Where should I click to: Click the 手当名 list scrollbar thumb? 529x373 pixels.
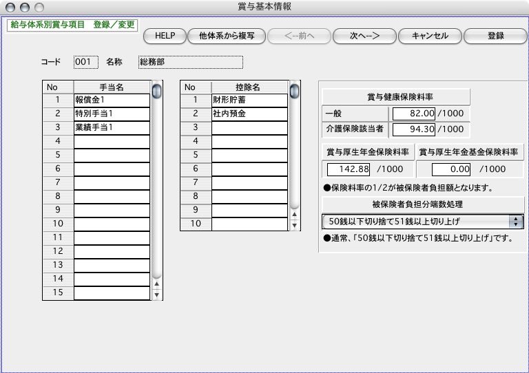(157, 91)
